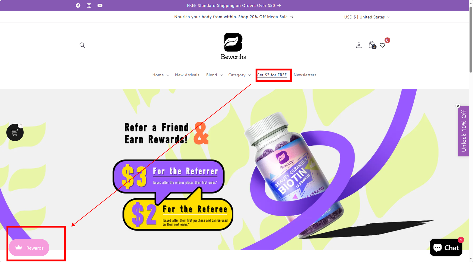Go to New Arrivals menu item
The height and width of the screenshot is (262, 473).
pyautogui.click(x=187, y=75)
